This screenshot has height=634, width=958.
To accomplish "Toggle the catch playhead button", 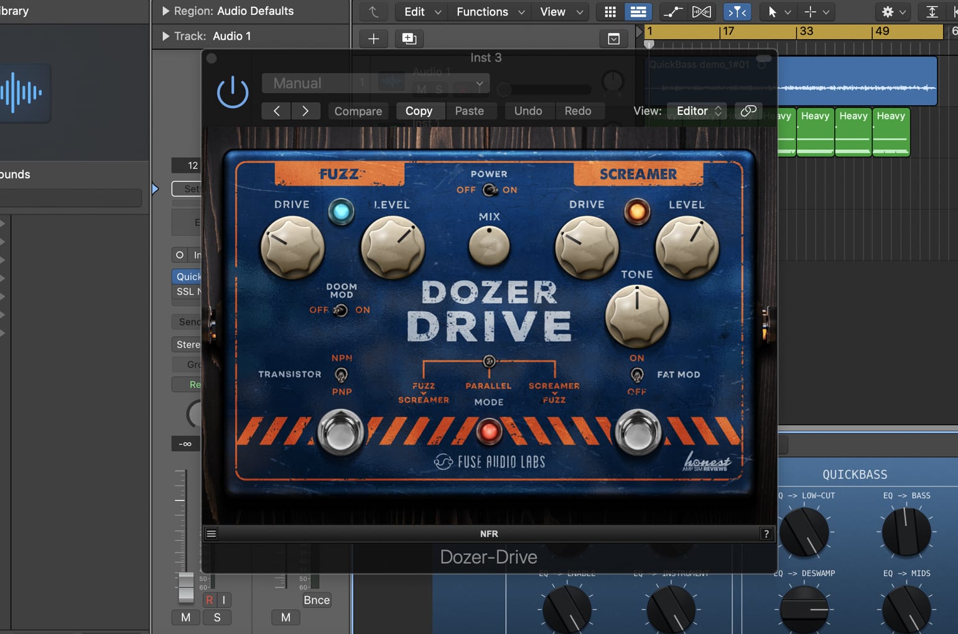I will point(737,12).
